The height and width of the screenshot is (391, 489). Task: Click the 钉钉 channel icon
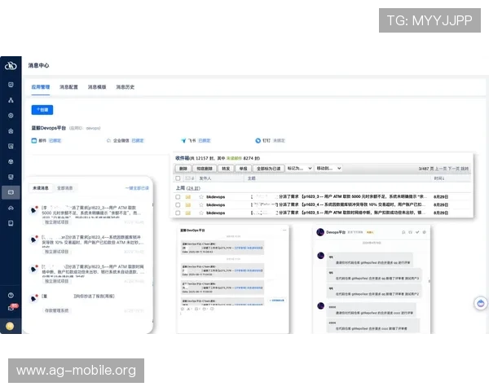(258, 141)
